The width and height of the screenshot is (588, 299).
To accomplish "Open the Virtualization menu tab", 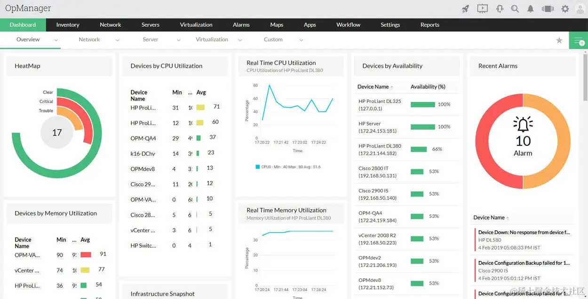I will tap(196, 24).
